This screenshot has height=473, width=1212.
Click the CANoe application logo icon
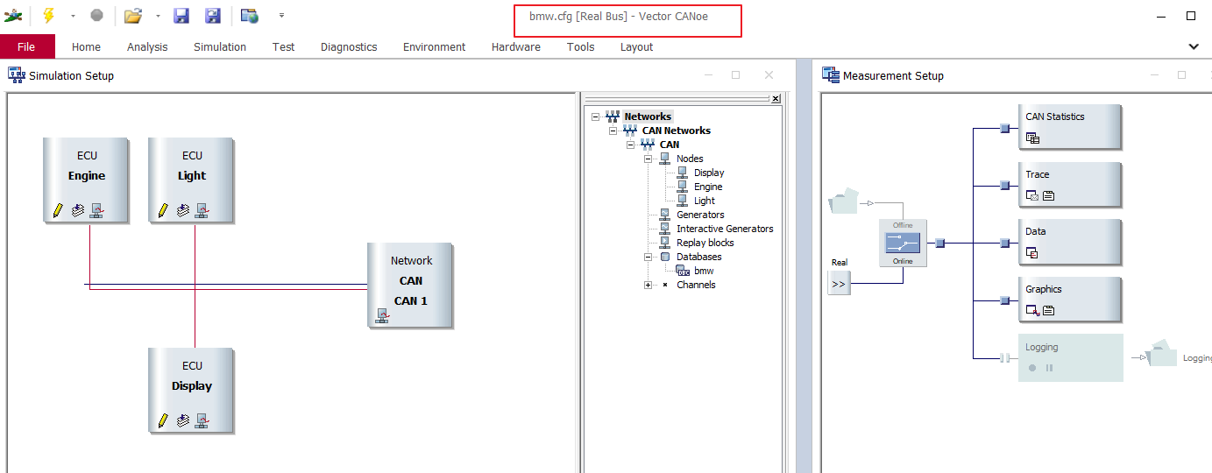pyautogui.click(x=13, y=15)
